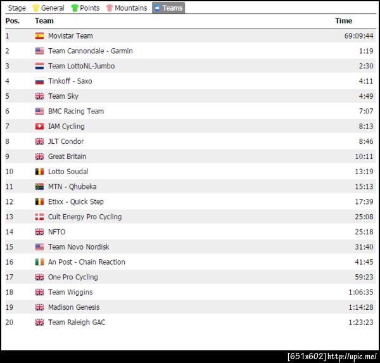This screenshot has height=363, width=380.
Task: Click the yellow jersey icon beside General
Action: click(x=36, y=8)
